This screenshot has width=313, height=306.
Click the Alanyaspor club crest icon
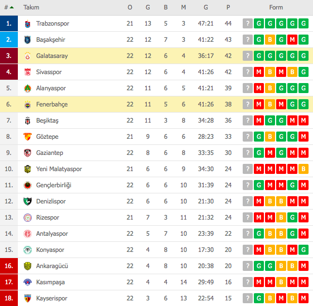[27, 88]
